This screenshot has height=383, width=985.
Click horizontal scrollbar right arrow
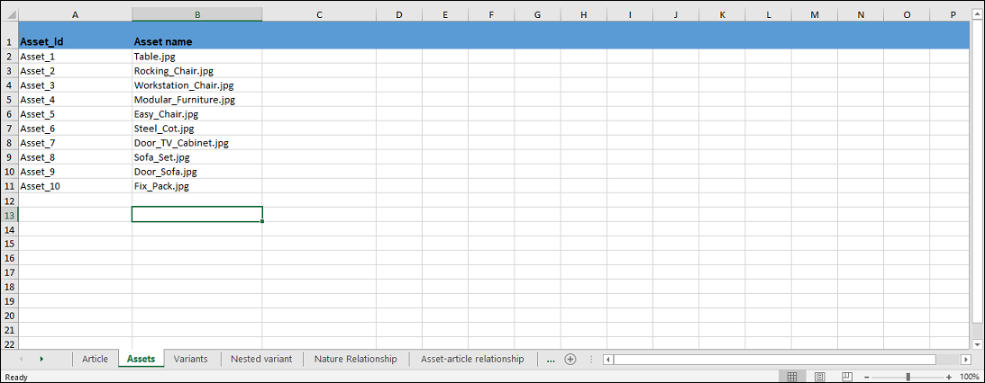(966, 360)
